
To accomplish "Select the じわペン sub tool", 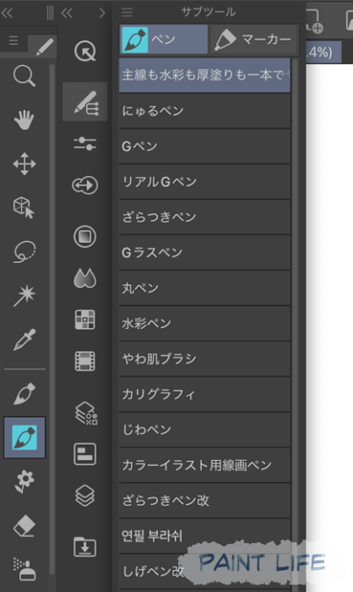I will tap(204, 430).
